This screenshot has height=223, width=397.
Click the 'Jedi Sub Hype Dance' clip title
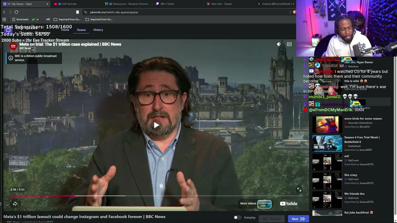pos(359,62)
